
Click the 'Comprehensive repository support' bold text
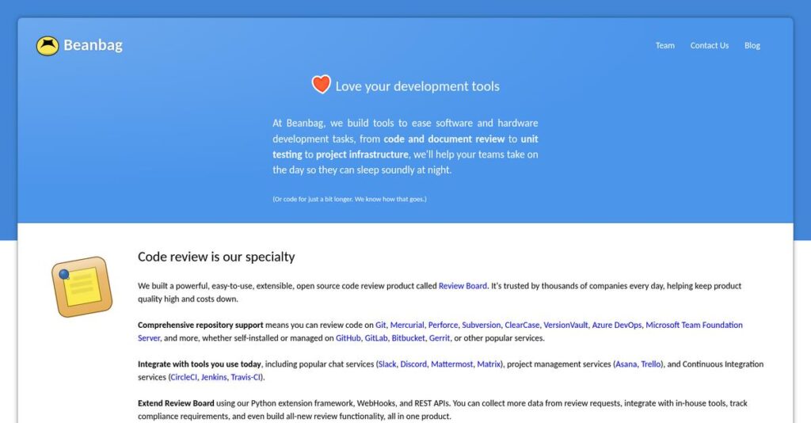tap(200, 326)
